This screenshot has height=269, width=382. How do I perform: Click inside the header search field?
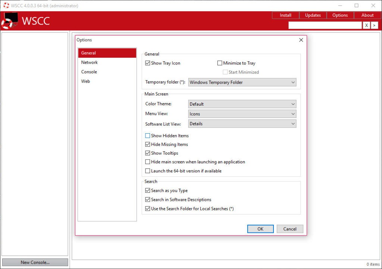(325, 25)
